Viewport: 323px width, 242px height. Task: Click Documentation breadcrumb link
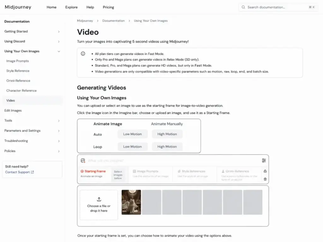pyautogui.click(x=114, y=21)
